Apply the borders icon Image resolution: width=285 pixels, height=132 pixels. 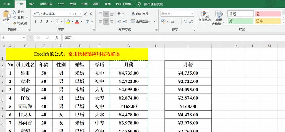point(57,22)
